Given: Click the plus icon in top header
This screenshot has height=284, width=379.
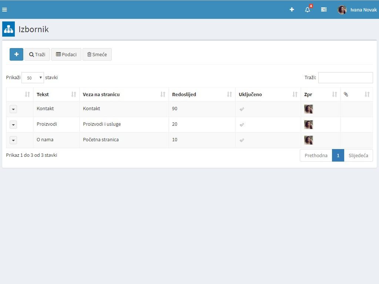Looking at the screenshot, I should coord(292,10).
